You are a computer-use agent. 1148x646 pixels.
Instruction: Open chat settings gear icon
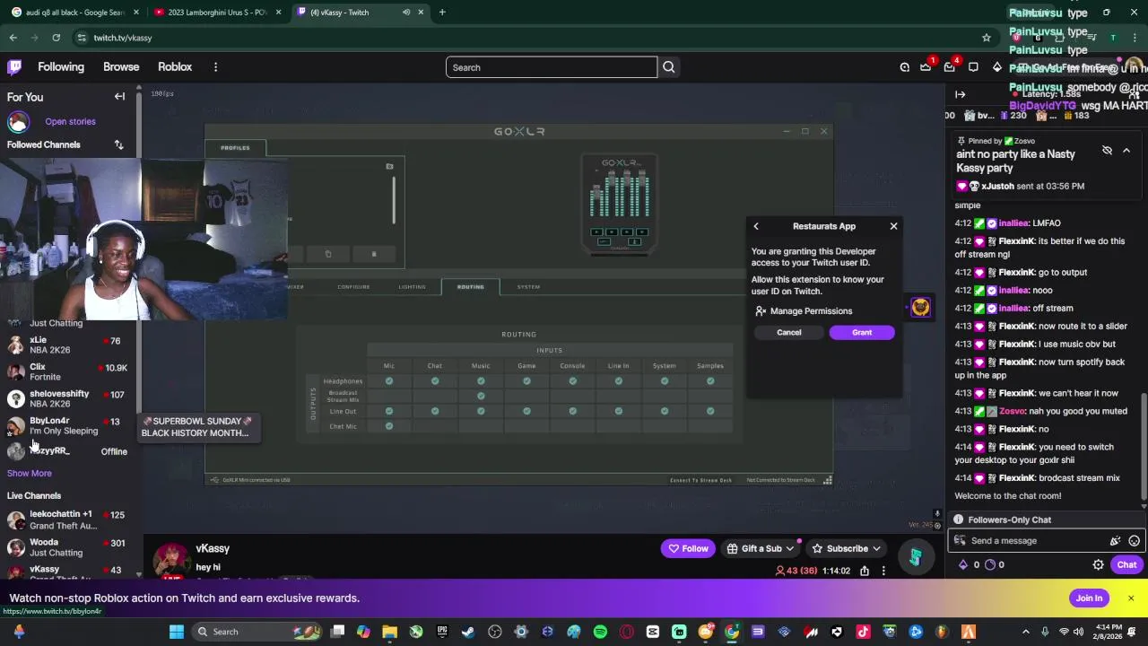[1098, 565]
